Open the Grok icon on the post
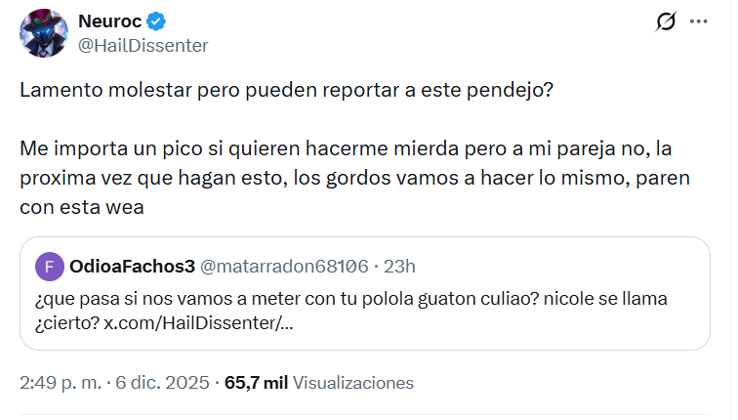738x420 pixels. tap(667, 21)
